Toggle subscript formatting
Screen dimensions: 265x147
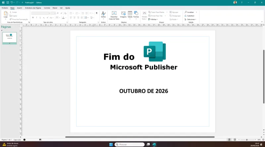point(44,18)
